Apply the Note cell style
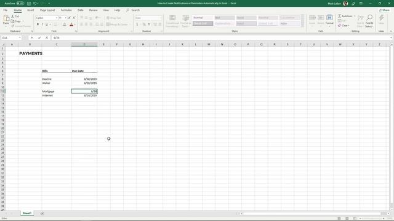Image resolution: width=394 pixels, height=221 pixels. point(290,23)
